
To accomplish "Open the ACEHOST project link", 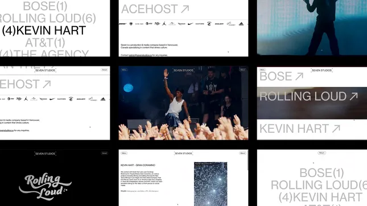I will pos(155,9).
